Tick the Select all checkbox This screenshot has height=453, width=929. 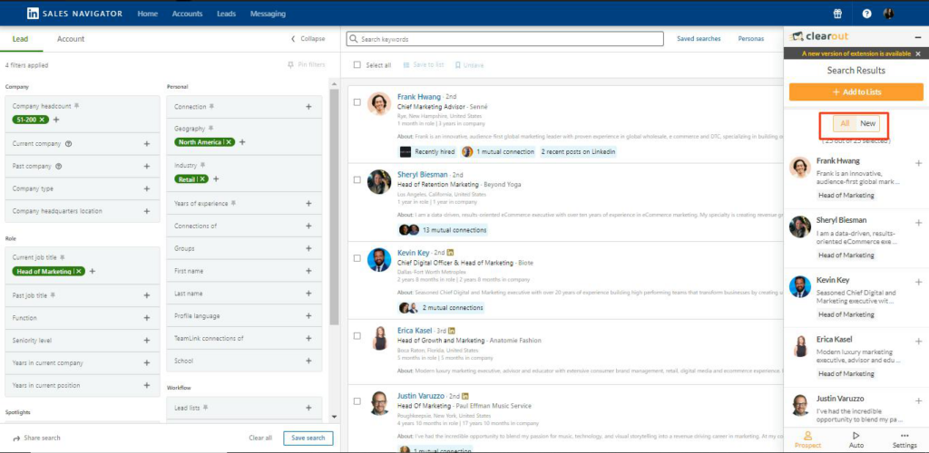(x=357, y=65)
